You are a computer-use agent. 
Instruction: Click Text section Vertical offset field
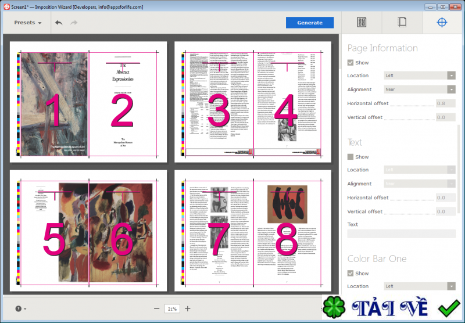tap(445, 211)
